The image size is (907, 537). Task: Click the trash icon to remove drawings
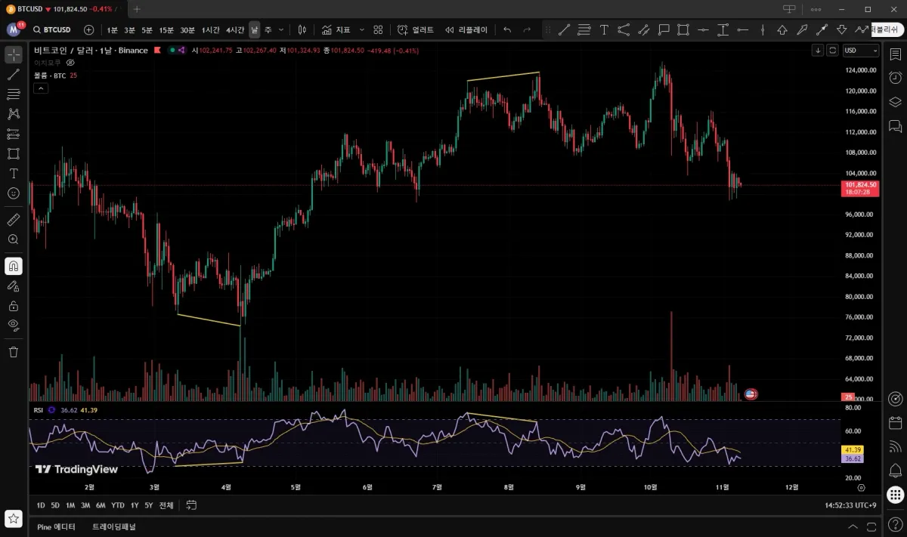pyautogui.click(x=13, y=352)
